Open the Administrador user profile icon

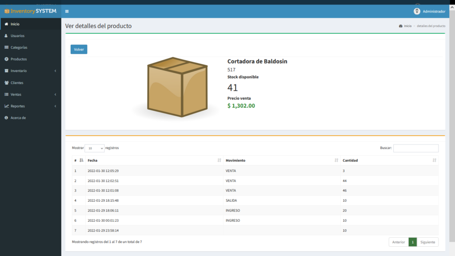coord(417,11)
